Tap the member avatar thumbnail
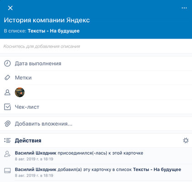Viewport: 192px width, 182px height. (x=20, y=92)
